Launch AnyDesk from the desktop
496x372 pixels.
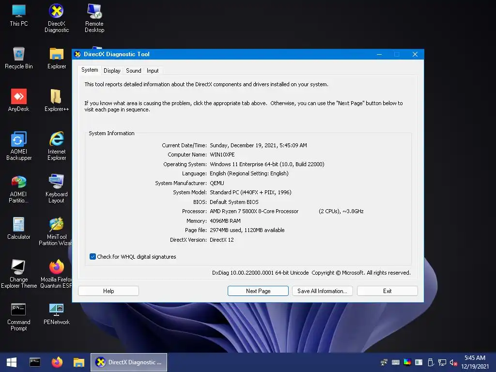coord(19,101)
